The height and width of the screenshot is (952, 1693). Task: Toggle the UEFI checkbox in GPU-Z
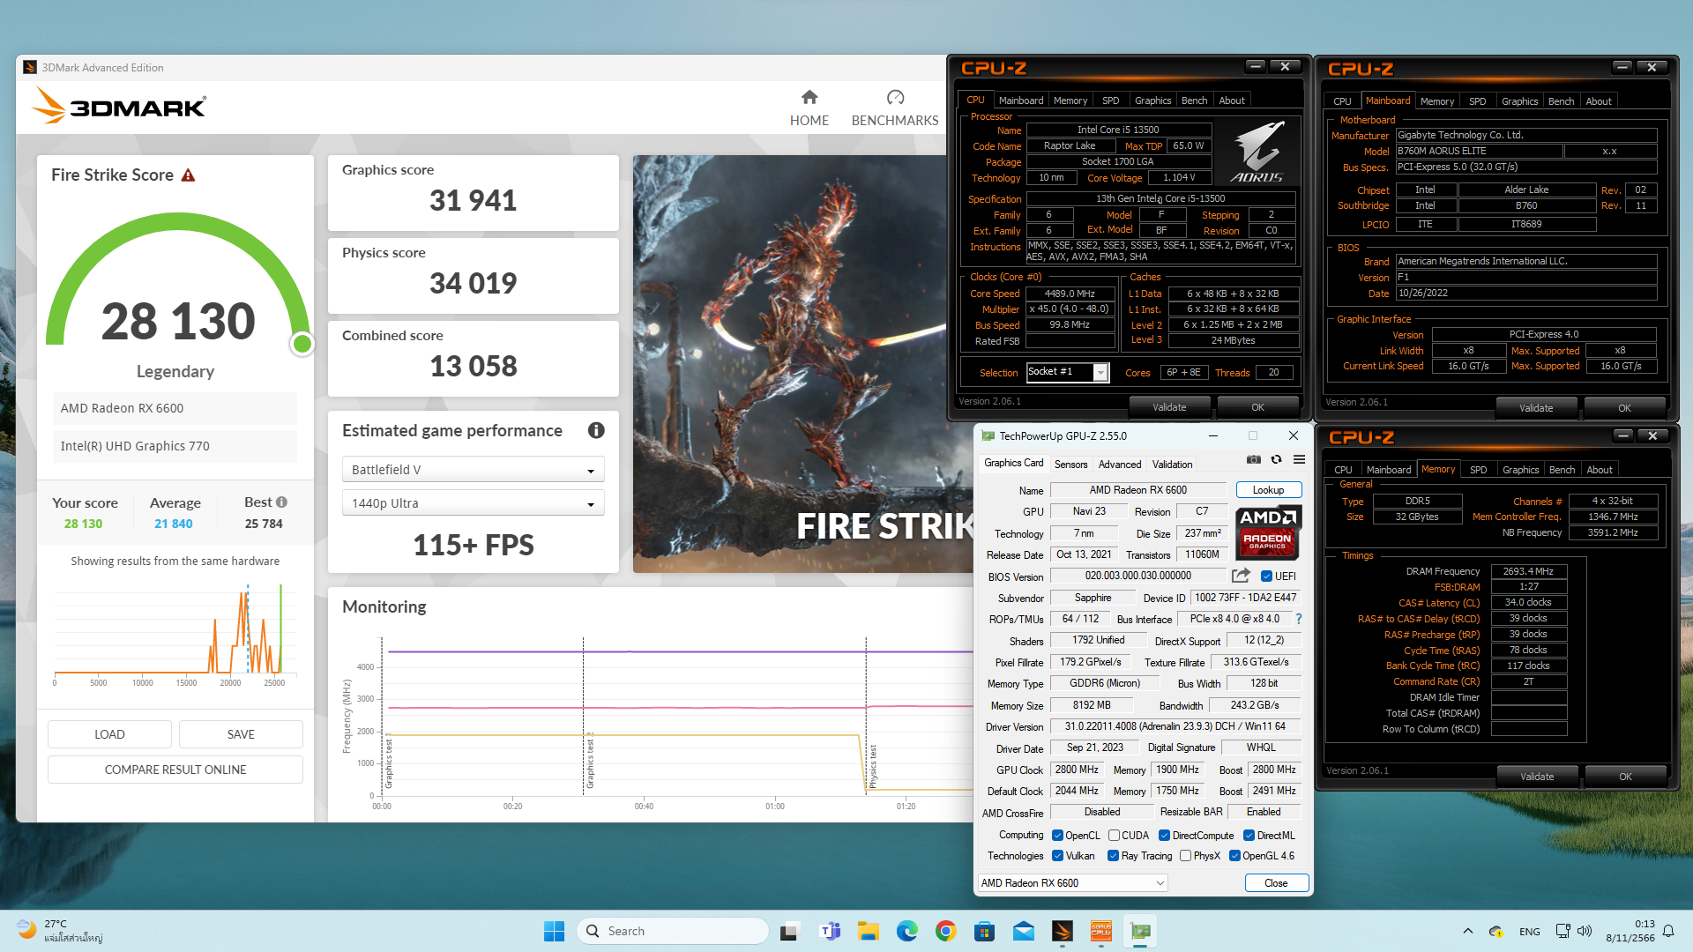click(1266, 576)
